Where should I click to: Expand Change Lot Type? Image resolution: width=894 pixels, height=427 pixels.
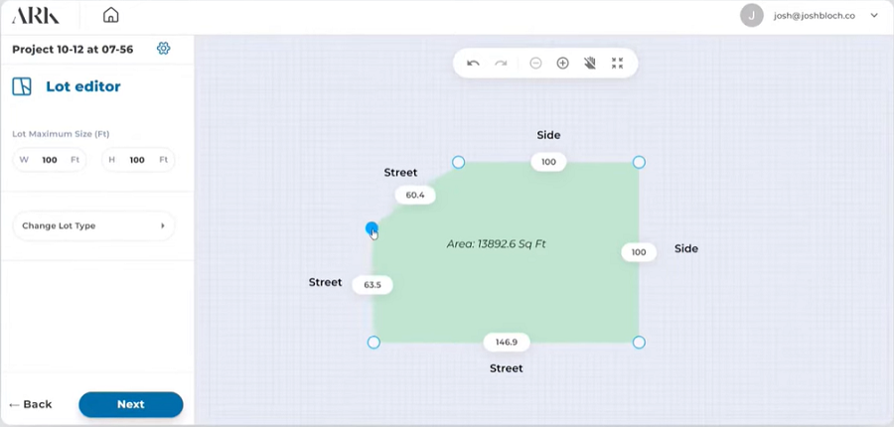[93, 225]
